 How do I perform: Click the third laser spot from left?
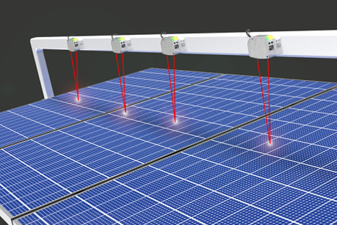coord(175,121)
